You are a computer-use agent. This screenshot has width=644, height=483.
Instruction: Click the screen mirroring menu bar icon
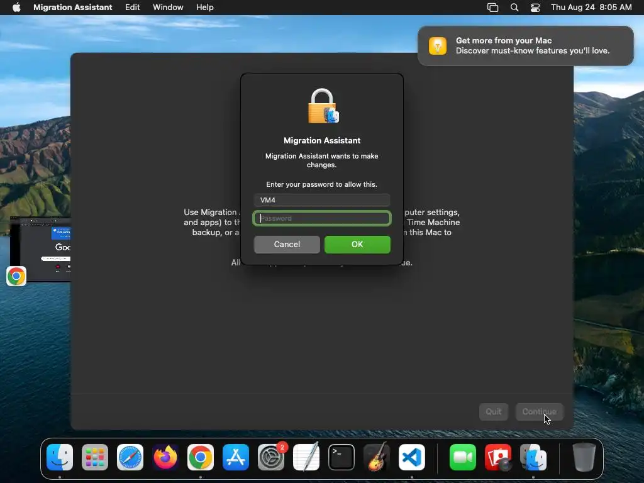[x=492, y=7]
